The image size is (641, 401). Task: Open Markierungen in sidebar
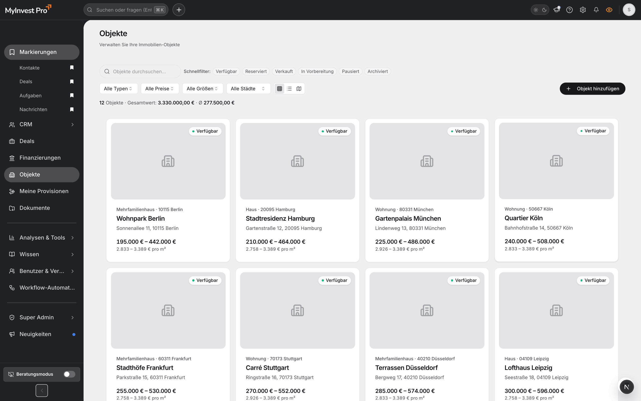[x=42, y=52]
